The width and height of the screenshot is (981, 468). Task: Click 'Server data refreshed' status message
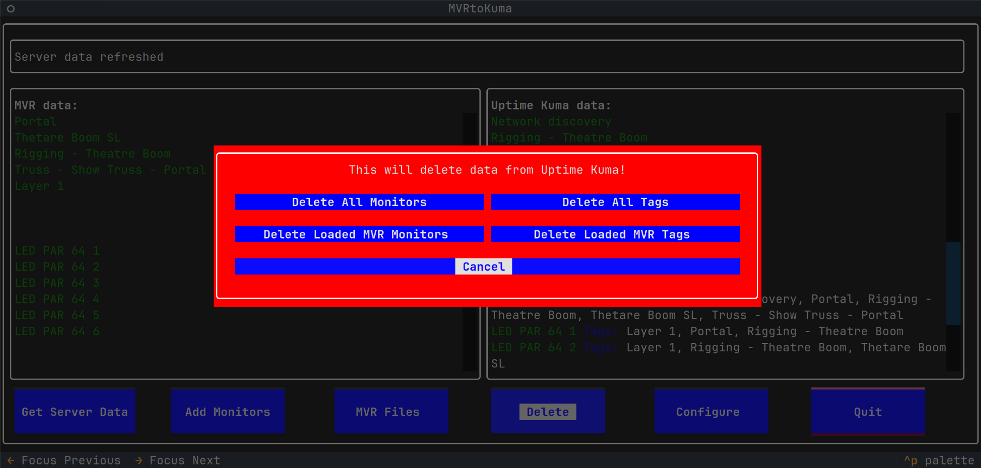click(x=89, y=57)
